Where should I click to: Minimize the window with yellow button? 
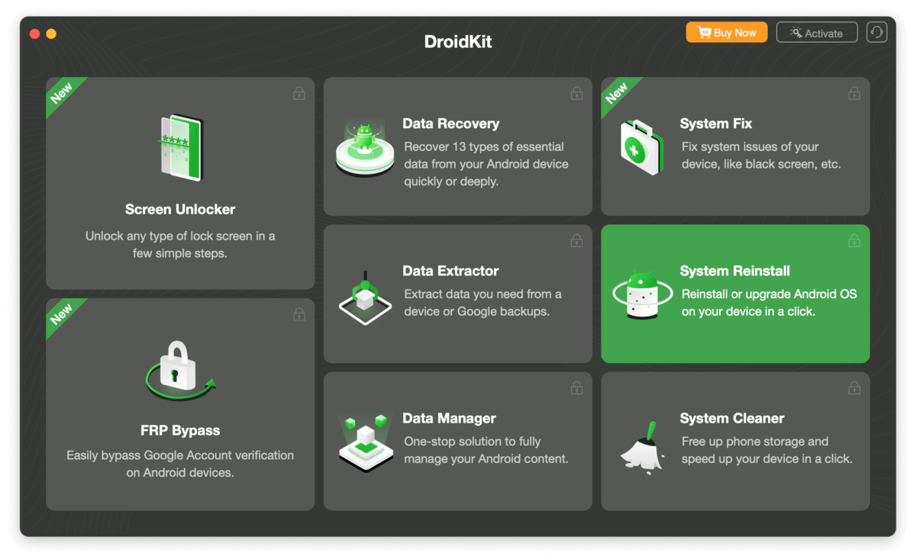(51, 34)
